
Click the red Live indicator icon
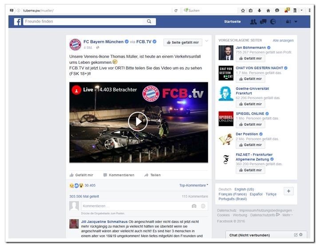[76, 90]
